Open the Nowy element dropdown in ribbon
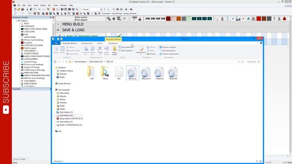292x164 pixels. tap(126, 47)
